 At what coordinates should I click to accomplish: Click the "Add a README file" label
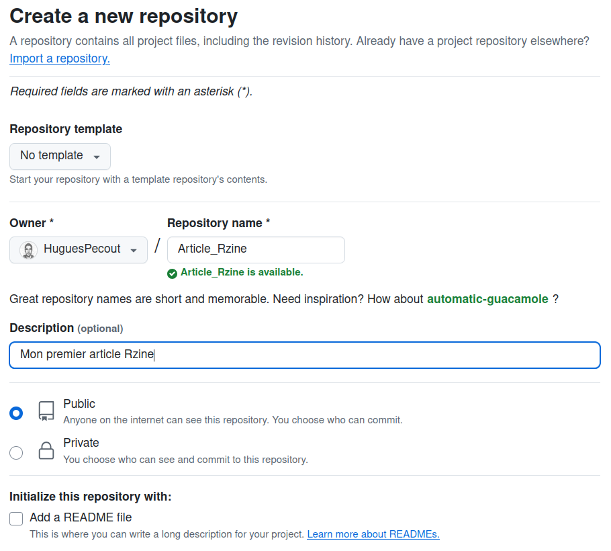pyautogui.click(x=81, y=517)
